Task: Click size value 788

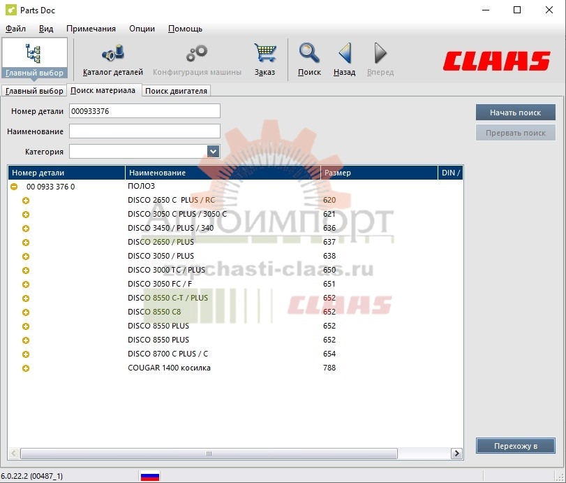Action: pyautogui.click(x=329, y=368)
